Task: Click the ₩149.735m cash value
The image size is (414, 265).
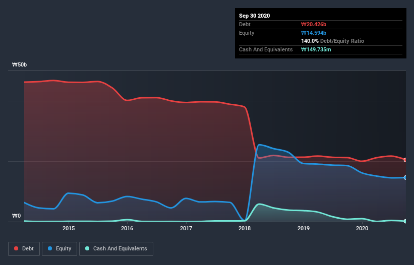Action: tap(316, 49)
